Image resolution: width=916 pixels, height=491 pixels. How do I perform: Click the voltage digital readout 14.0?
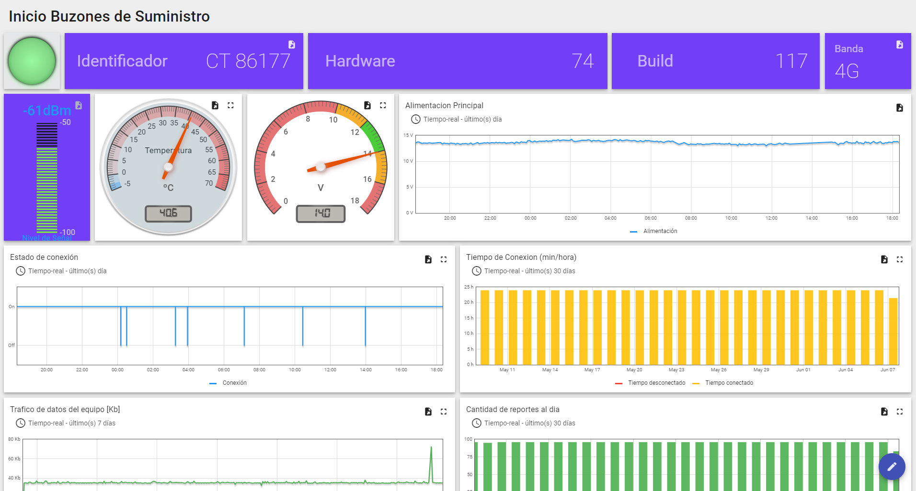pos(321,213)
